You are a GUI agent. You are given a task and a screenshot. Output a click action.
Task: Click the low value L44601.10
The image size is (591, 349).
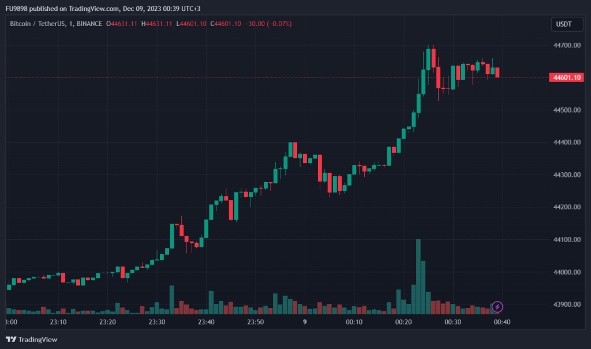pos(193,24)
